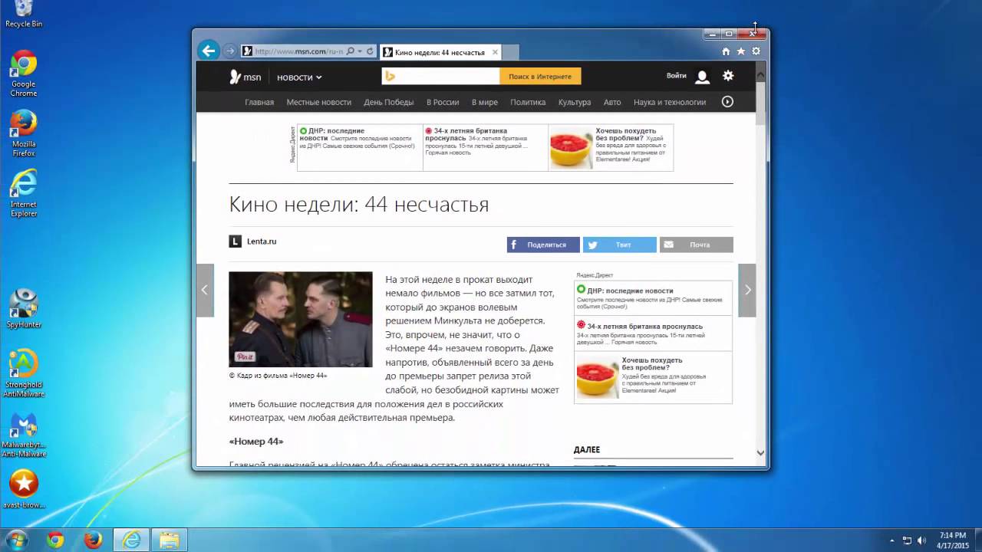Click the Lenta.ru source link

(x=262, y=242)
